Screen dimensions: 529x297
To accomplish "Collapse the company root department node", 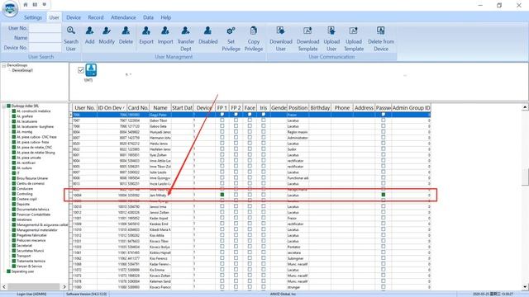I will tap(3, 106).
